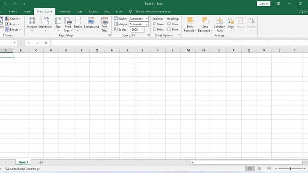
Task: Select the Sheet1 tab
Action: click(x=23, y=162)
